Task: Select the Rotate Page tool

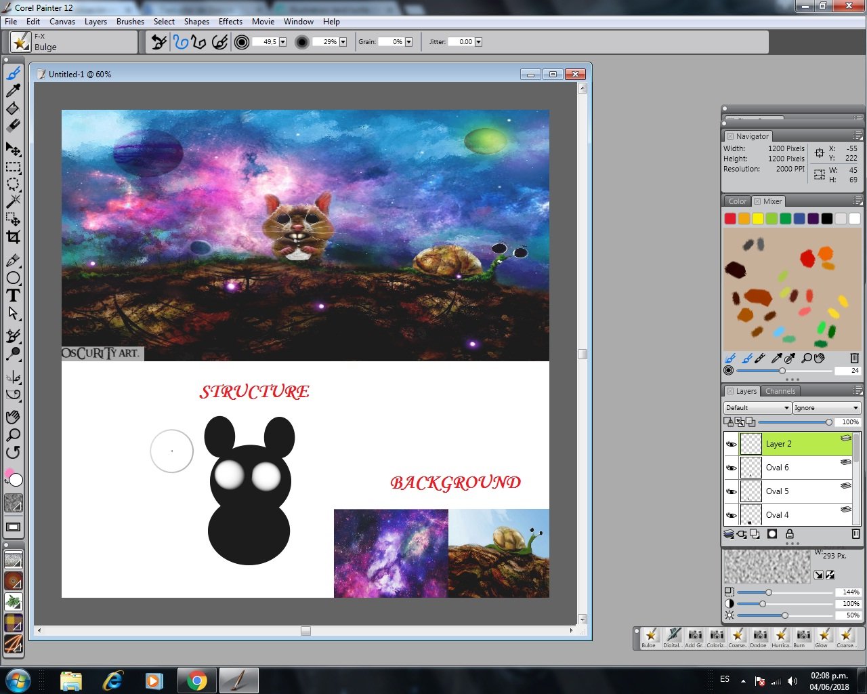Action: (x=13, y=452)
